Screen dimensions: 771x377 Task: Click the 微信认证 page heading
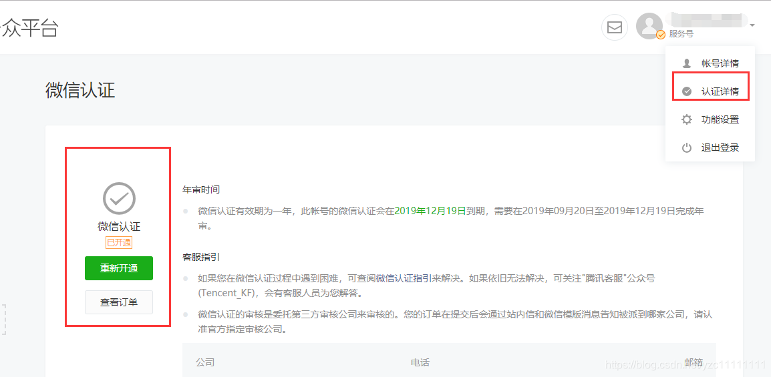click(x=80, y=91)
